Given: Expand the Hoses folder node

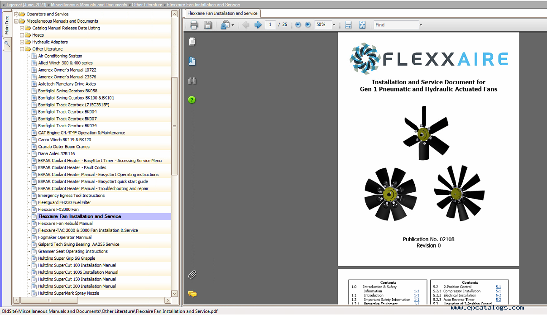Looking at the screenshot, I should (x=22, y=35).
